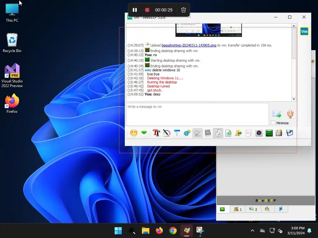318x238 pixels.
Task: Click send file document arrow icon
Action: coord(228,133)
